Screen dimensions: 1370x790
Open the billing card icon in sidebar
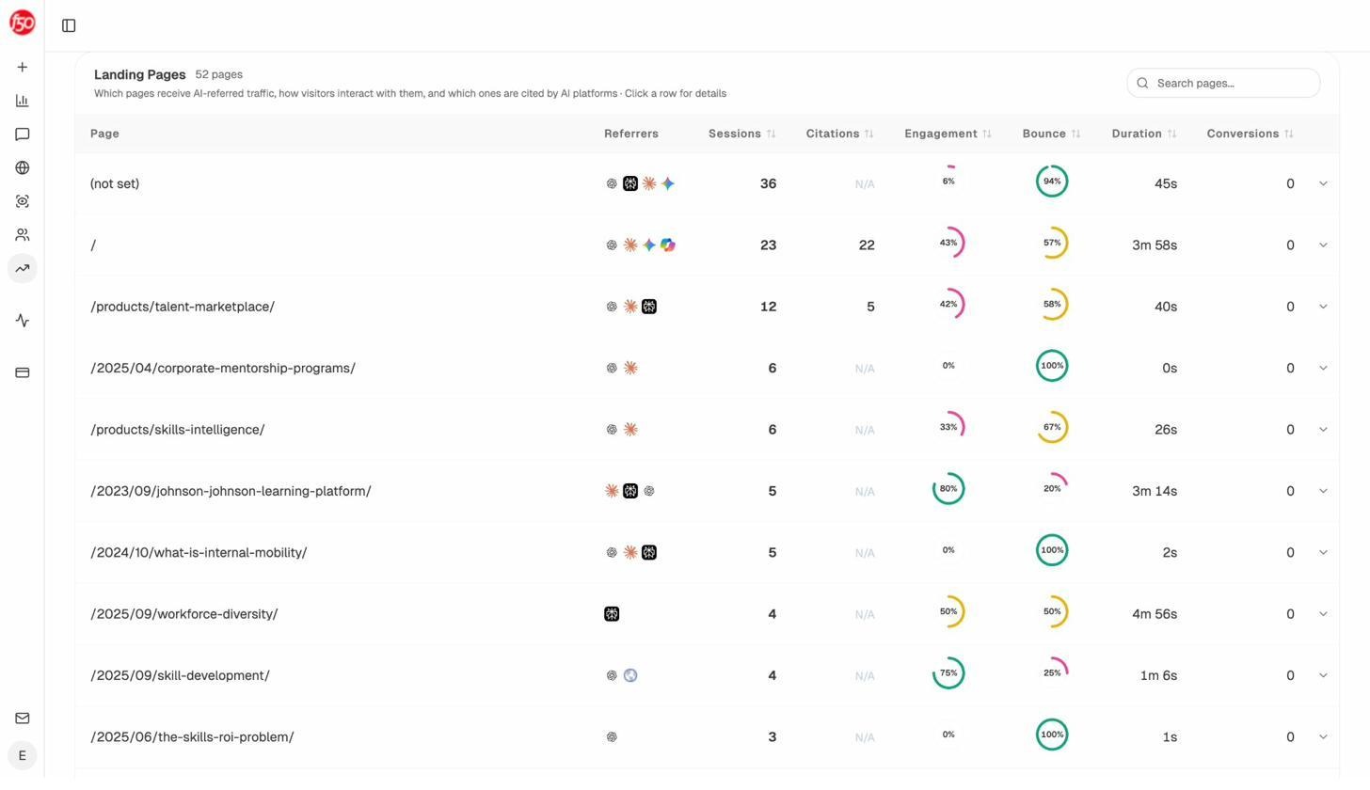click(22, 372)
